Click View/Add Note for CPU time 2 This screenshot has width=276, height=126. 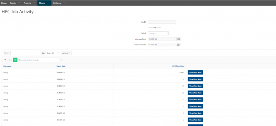195,120
